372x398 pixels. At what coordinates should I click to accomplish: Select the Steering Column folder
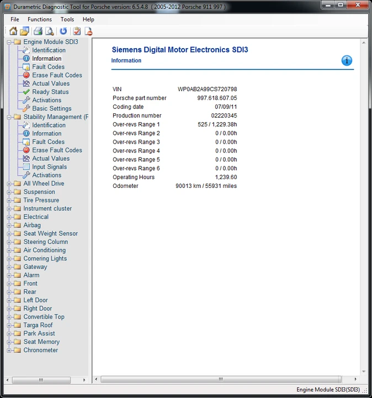click(46, 242)
